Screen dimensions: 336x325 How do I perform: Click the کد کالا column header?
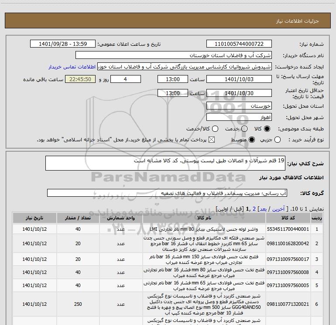coord(288,218)
